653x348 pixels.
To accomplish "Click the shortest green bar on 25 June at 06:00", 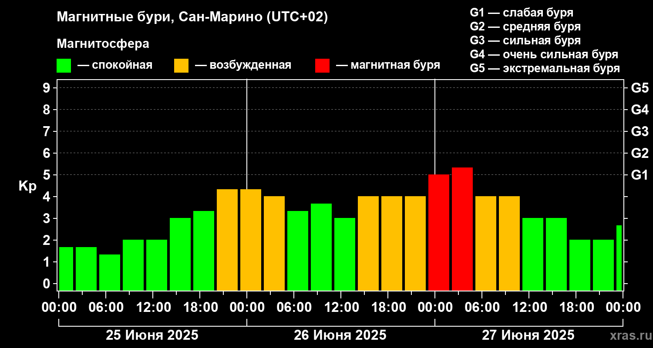I will coord(110,272).
